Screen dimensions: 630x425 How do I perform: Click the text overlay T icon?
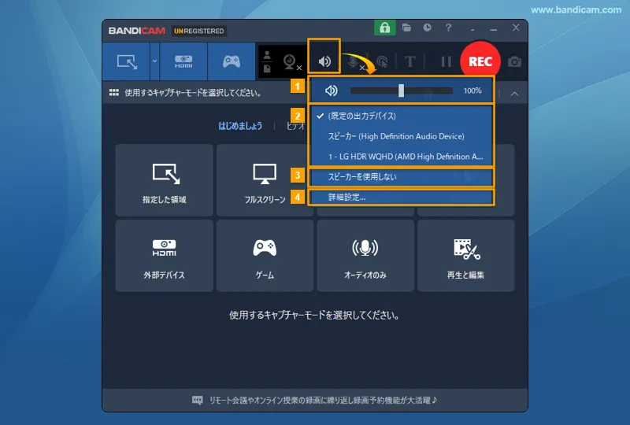click(x=409, y=62)
